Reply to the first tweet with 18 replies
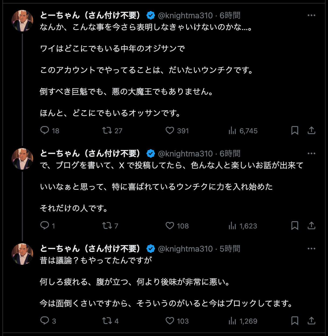The height and width of the screenshot is (336, 328). (44, 131)
